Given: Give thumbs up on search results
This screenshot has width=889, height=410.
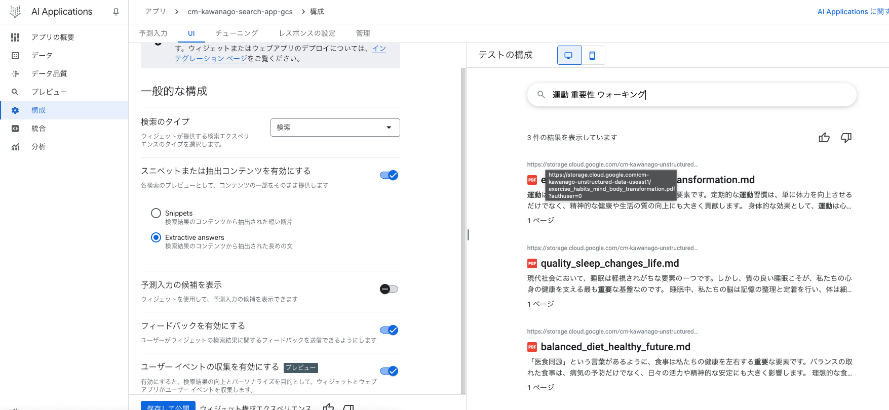Looking at the screenshot, I should click(x=824, y=138).
